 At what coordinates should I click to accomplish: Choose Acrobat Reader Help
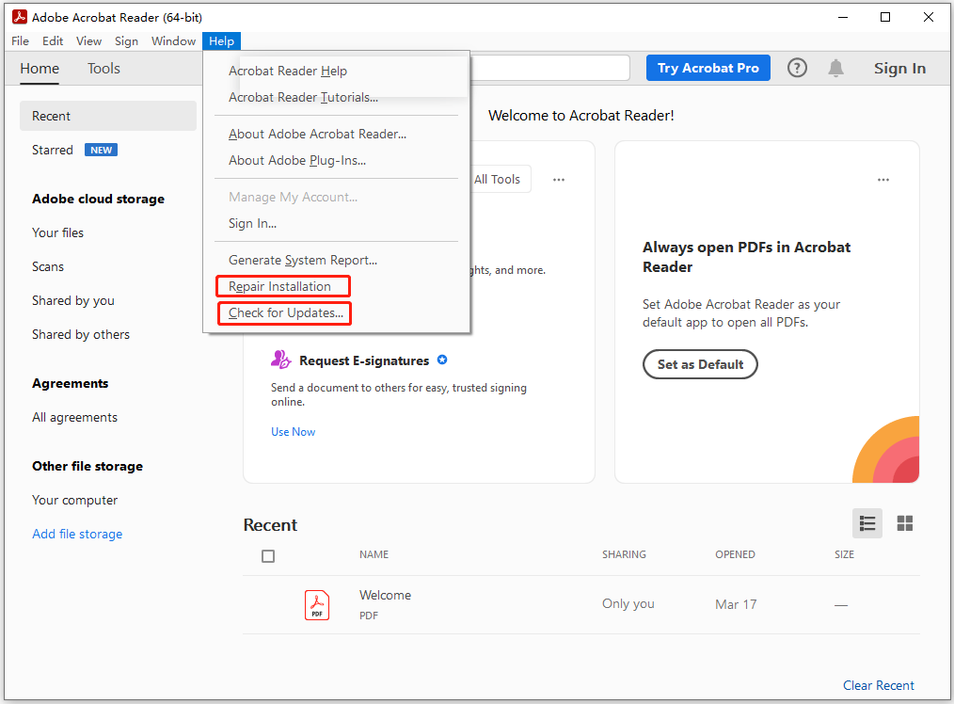(288, 71)
